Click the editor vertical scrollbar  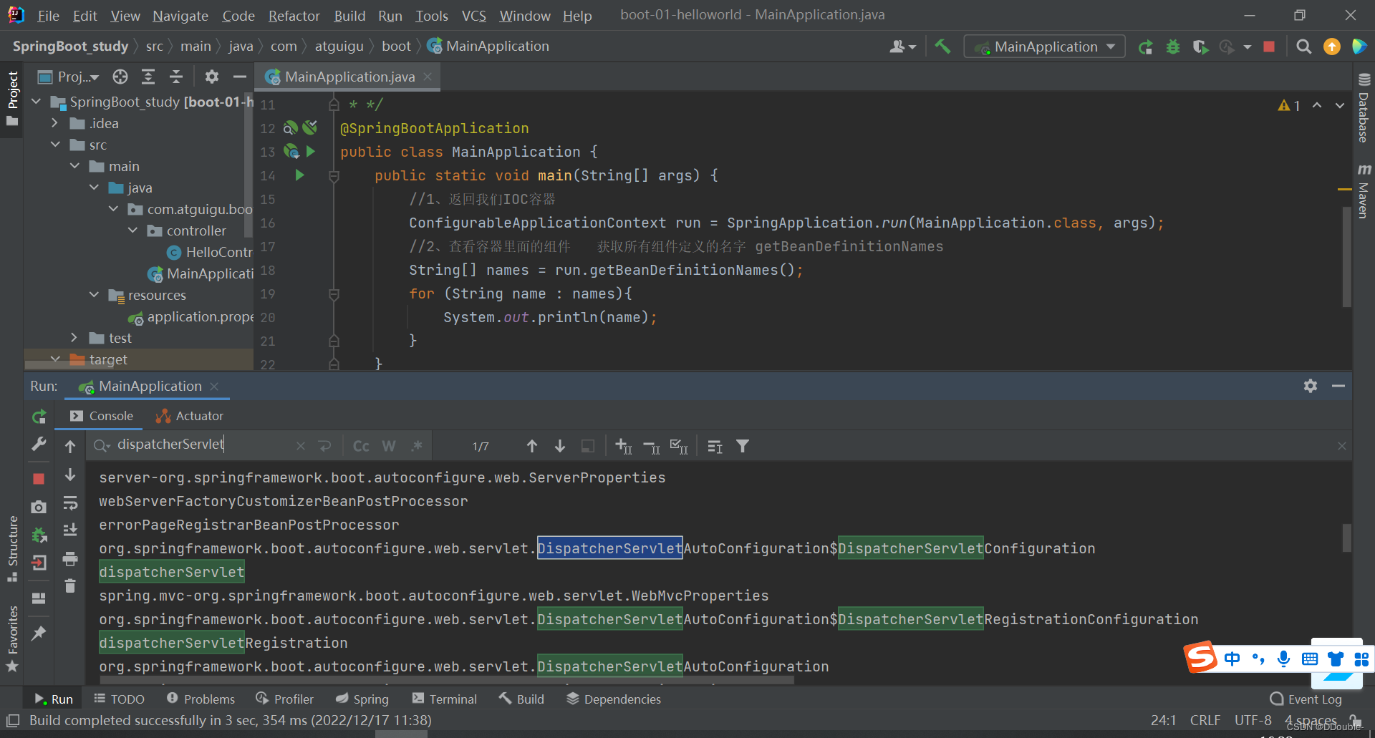click(1346, 256)
